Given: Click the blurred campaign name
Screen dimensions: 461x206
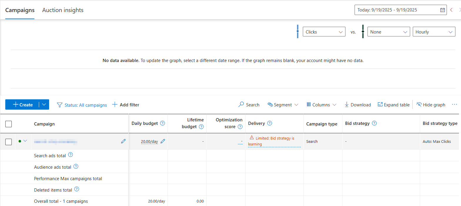Looking at the screenshot, I should click(x=56, y=142).
